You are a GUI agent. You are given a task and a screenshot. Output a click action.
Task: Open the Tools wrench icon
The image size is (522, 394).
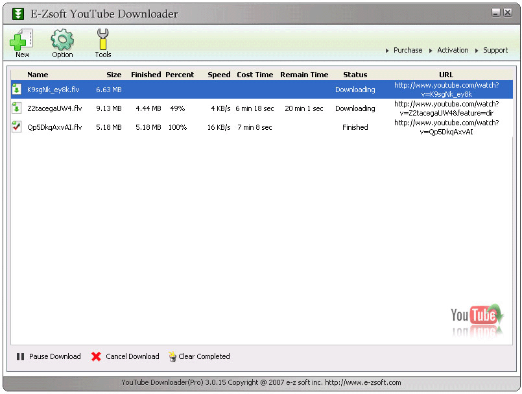tap(102, 40)
